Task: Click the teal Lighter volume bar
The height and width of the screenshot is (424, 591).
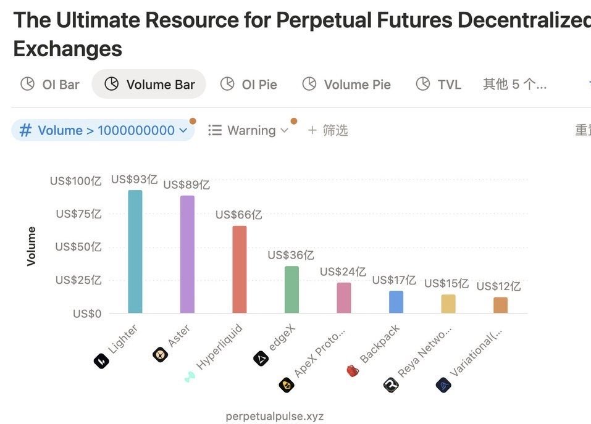Action: coord(135,252)
